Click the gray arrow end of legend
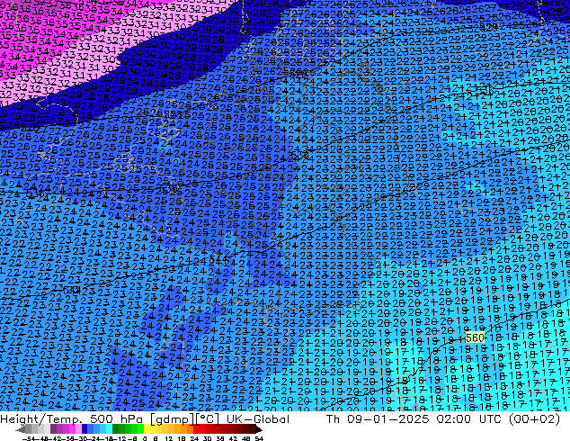Screen dimensions: 570x441 click(21, 429)
